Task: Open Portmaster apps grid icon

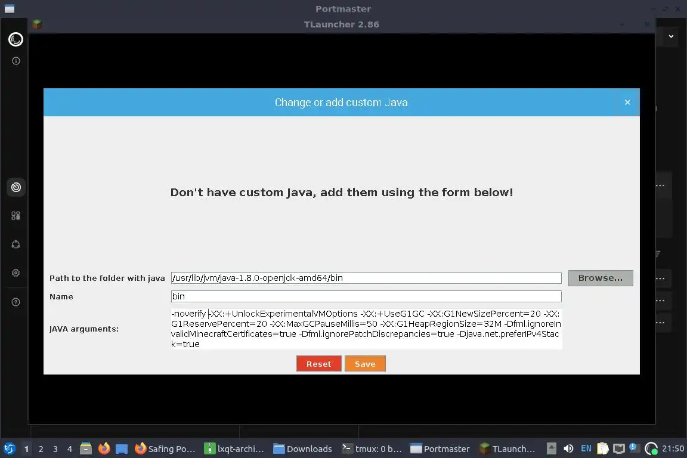Action: pyautogui.click(x=16, y=216)
